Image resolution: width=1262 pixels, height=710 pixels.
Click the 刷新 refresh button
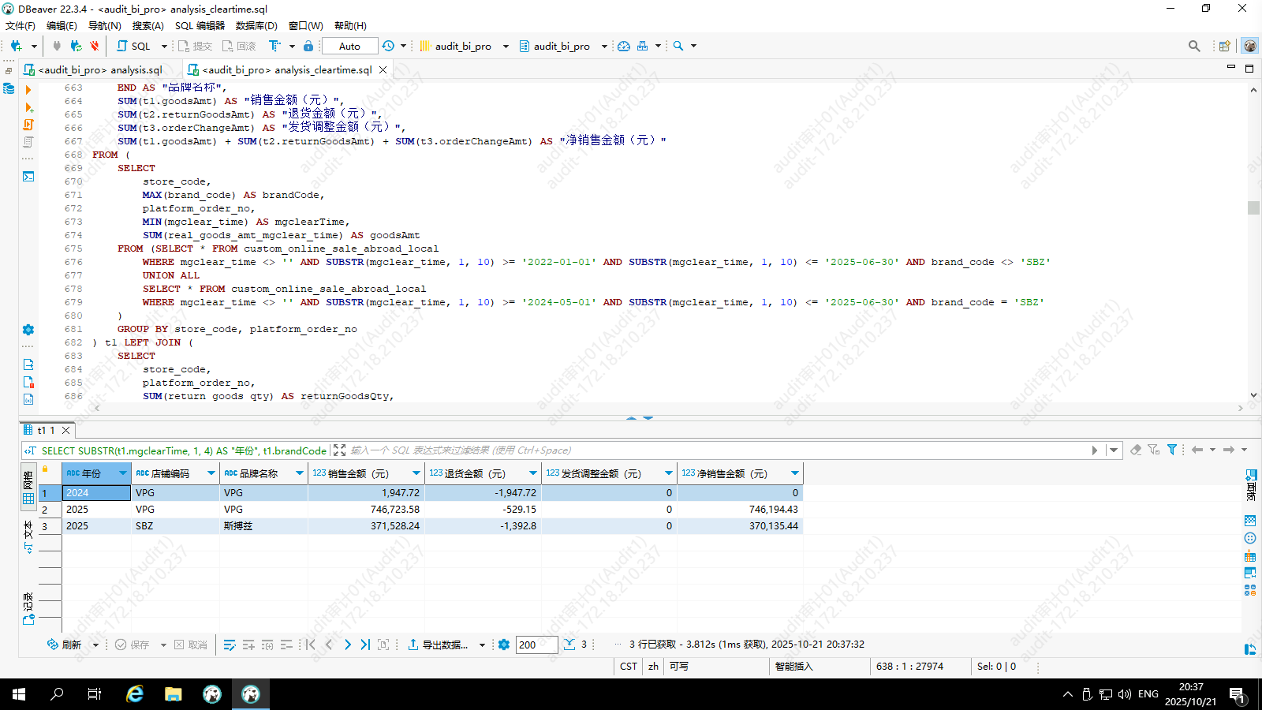click(x=65, y=645)
